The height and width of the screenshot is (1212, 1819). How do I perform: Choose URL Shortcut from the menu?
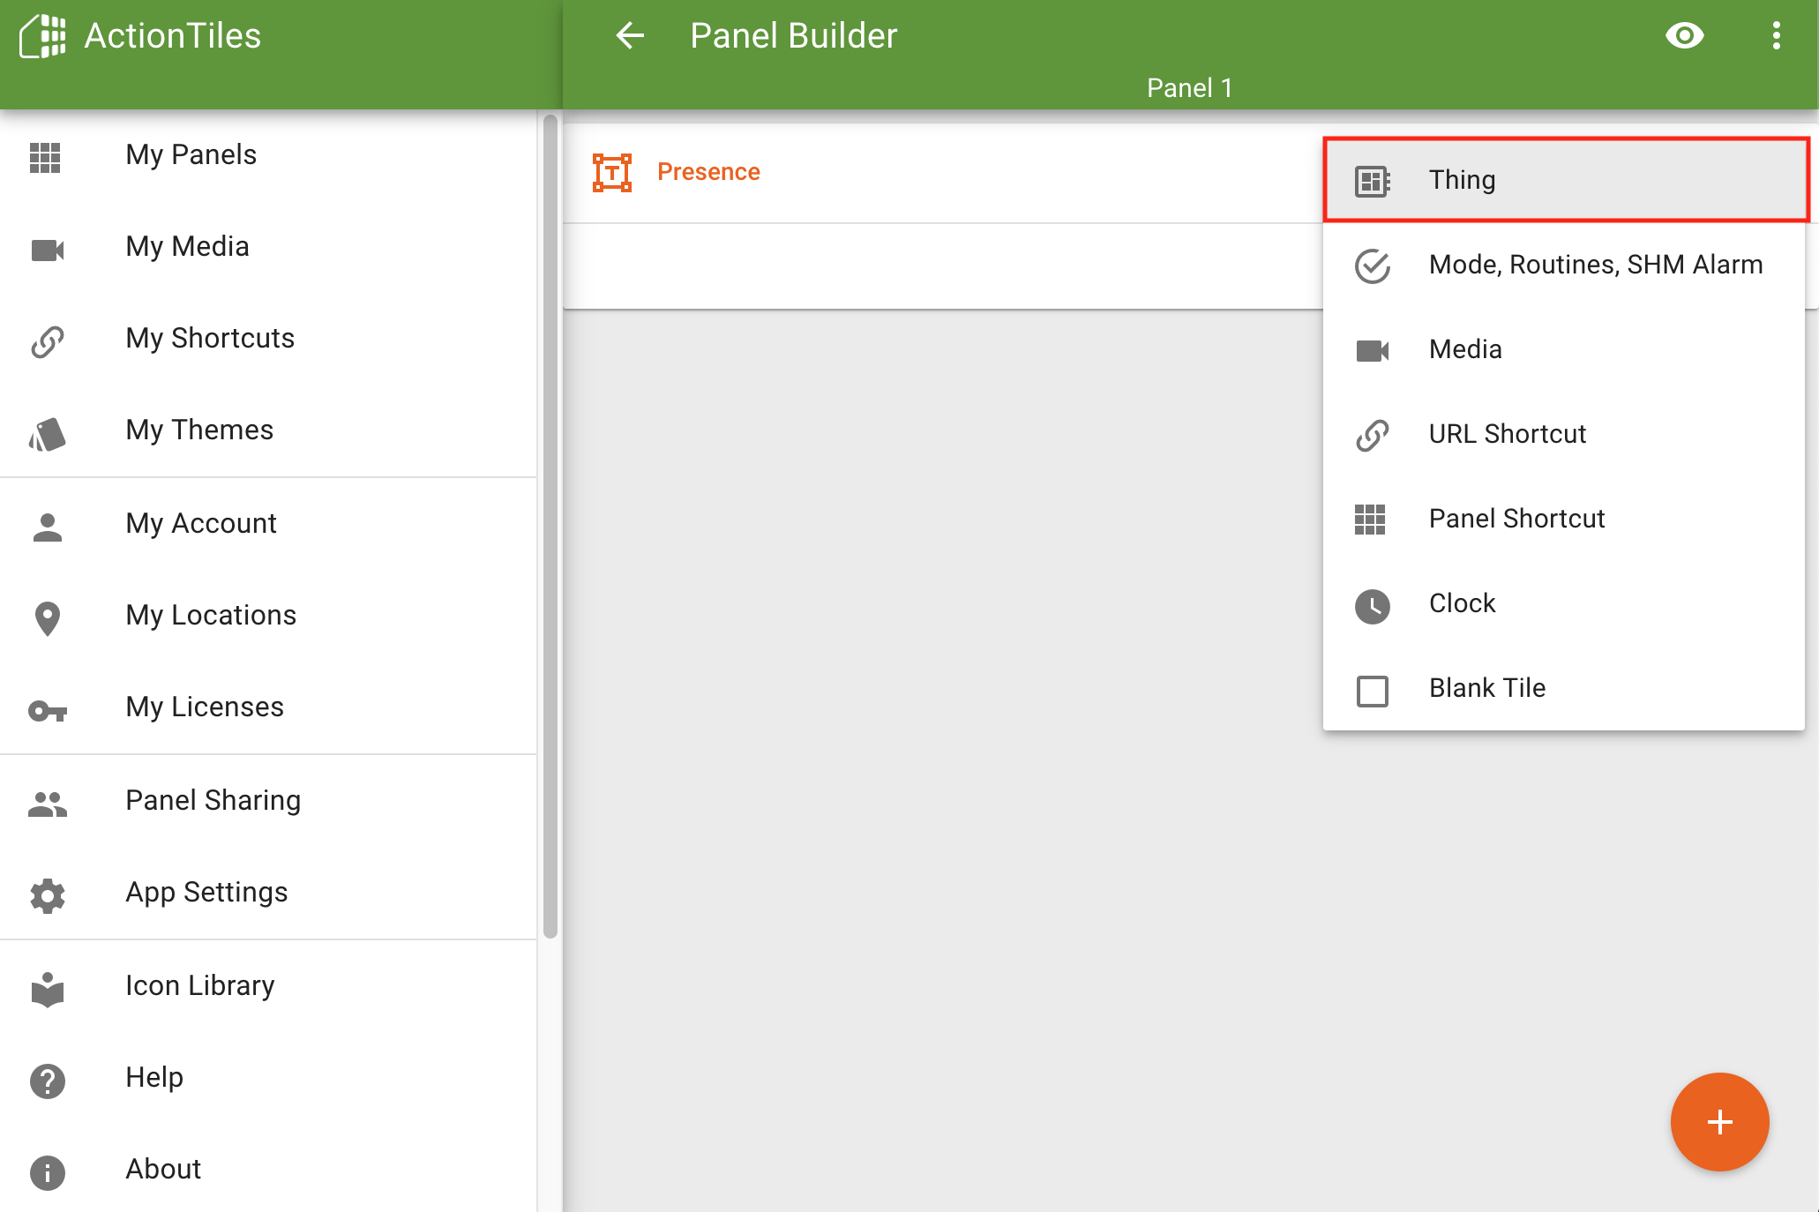point(1564,434)
